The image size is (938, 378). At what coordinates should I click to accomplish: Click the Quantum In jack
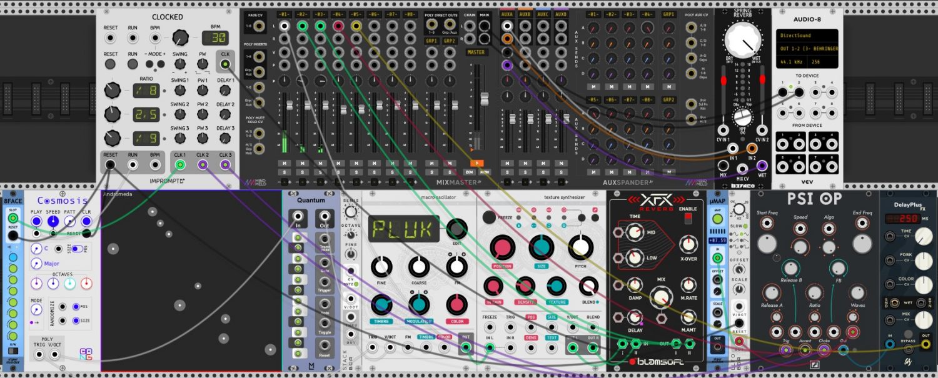[298, 216]
